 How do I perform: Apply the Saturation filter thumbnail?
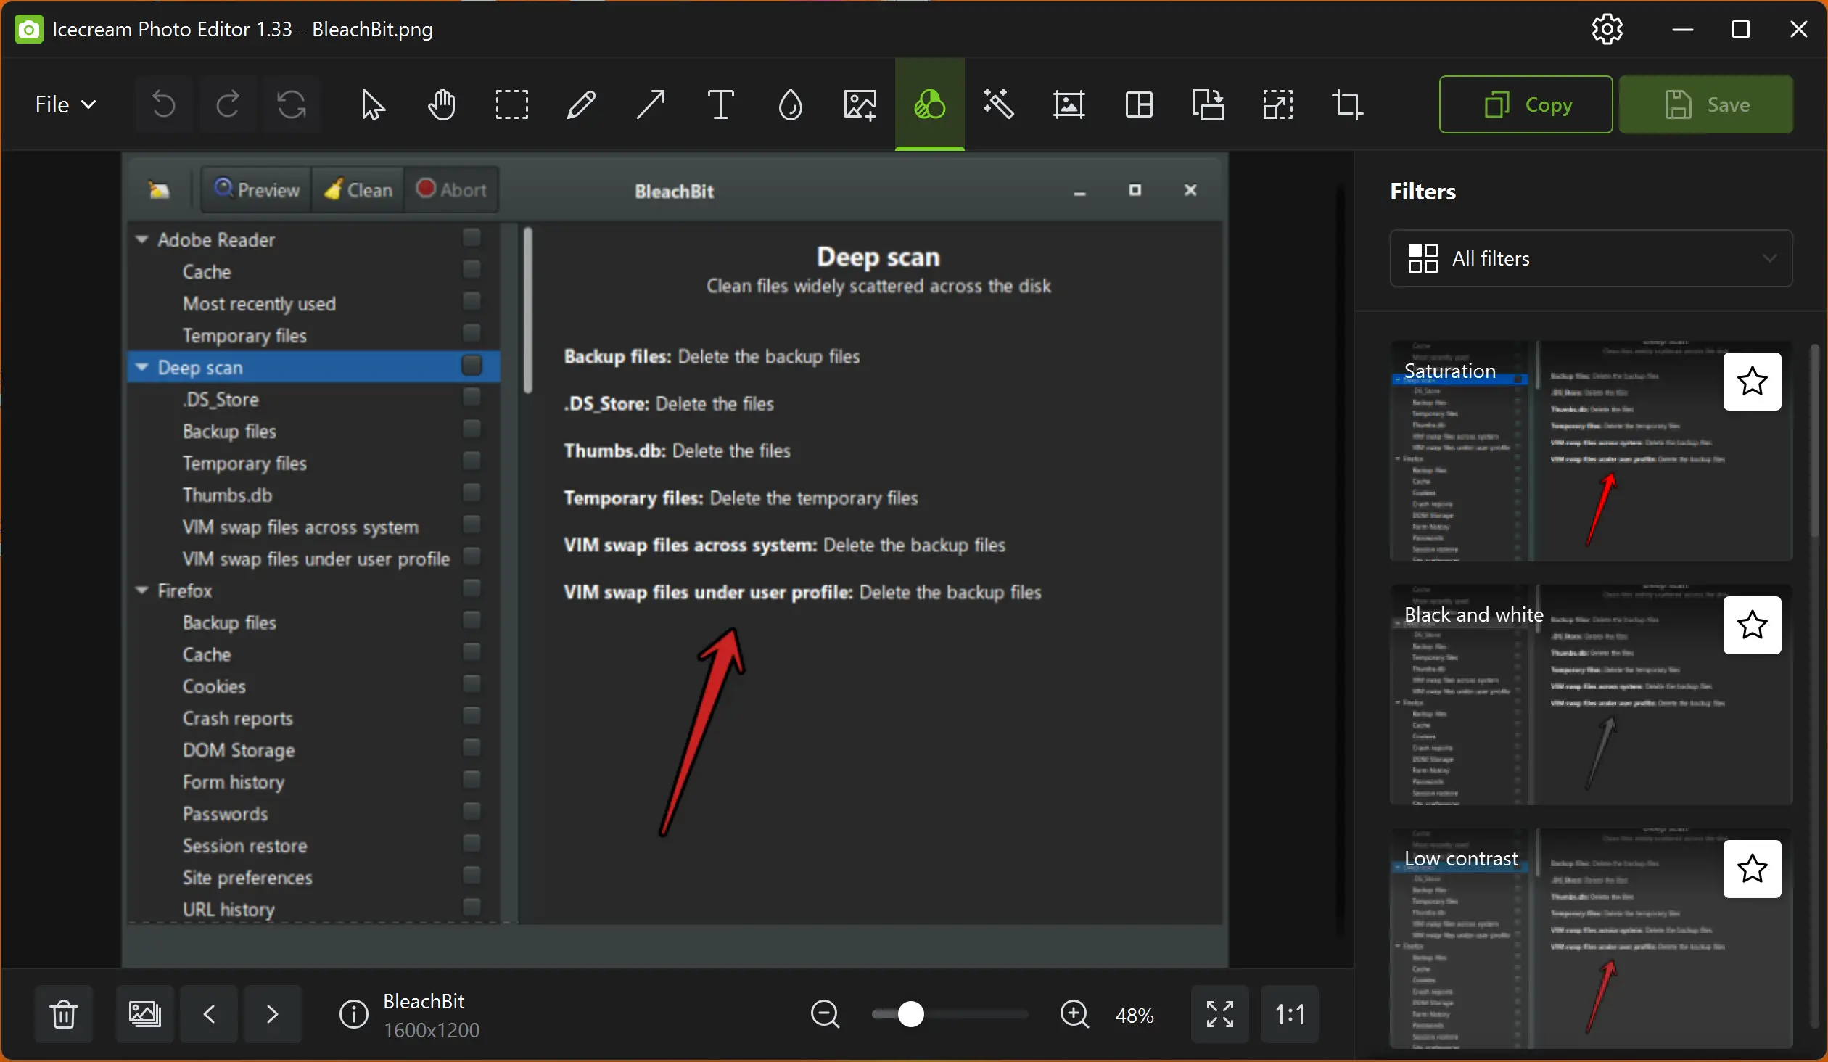[x=1591, y=451]
